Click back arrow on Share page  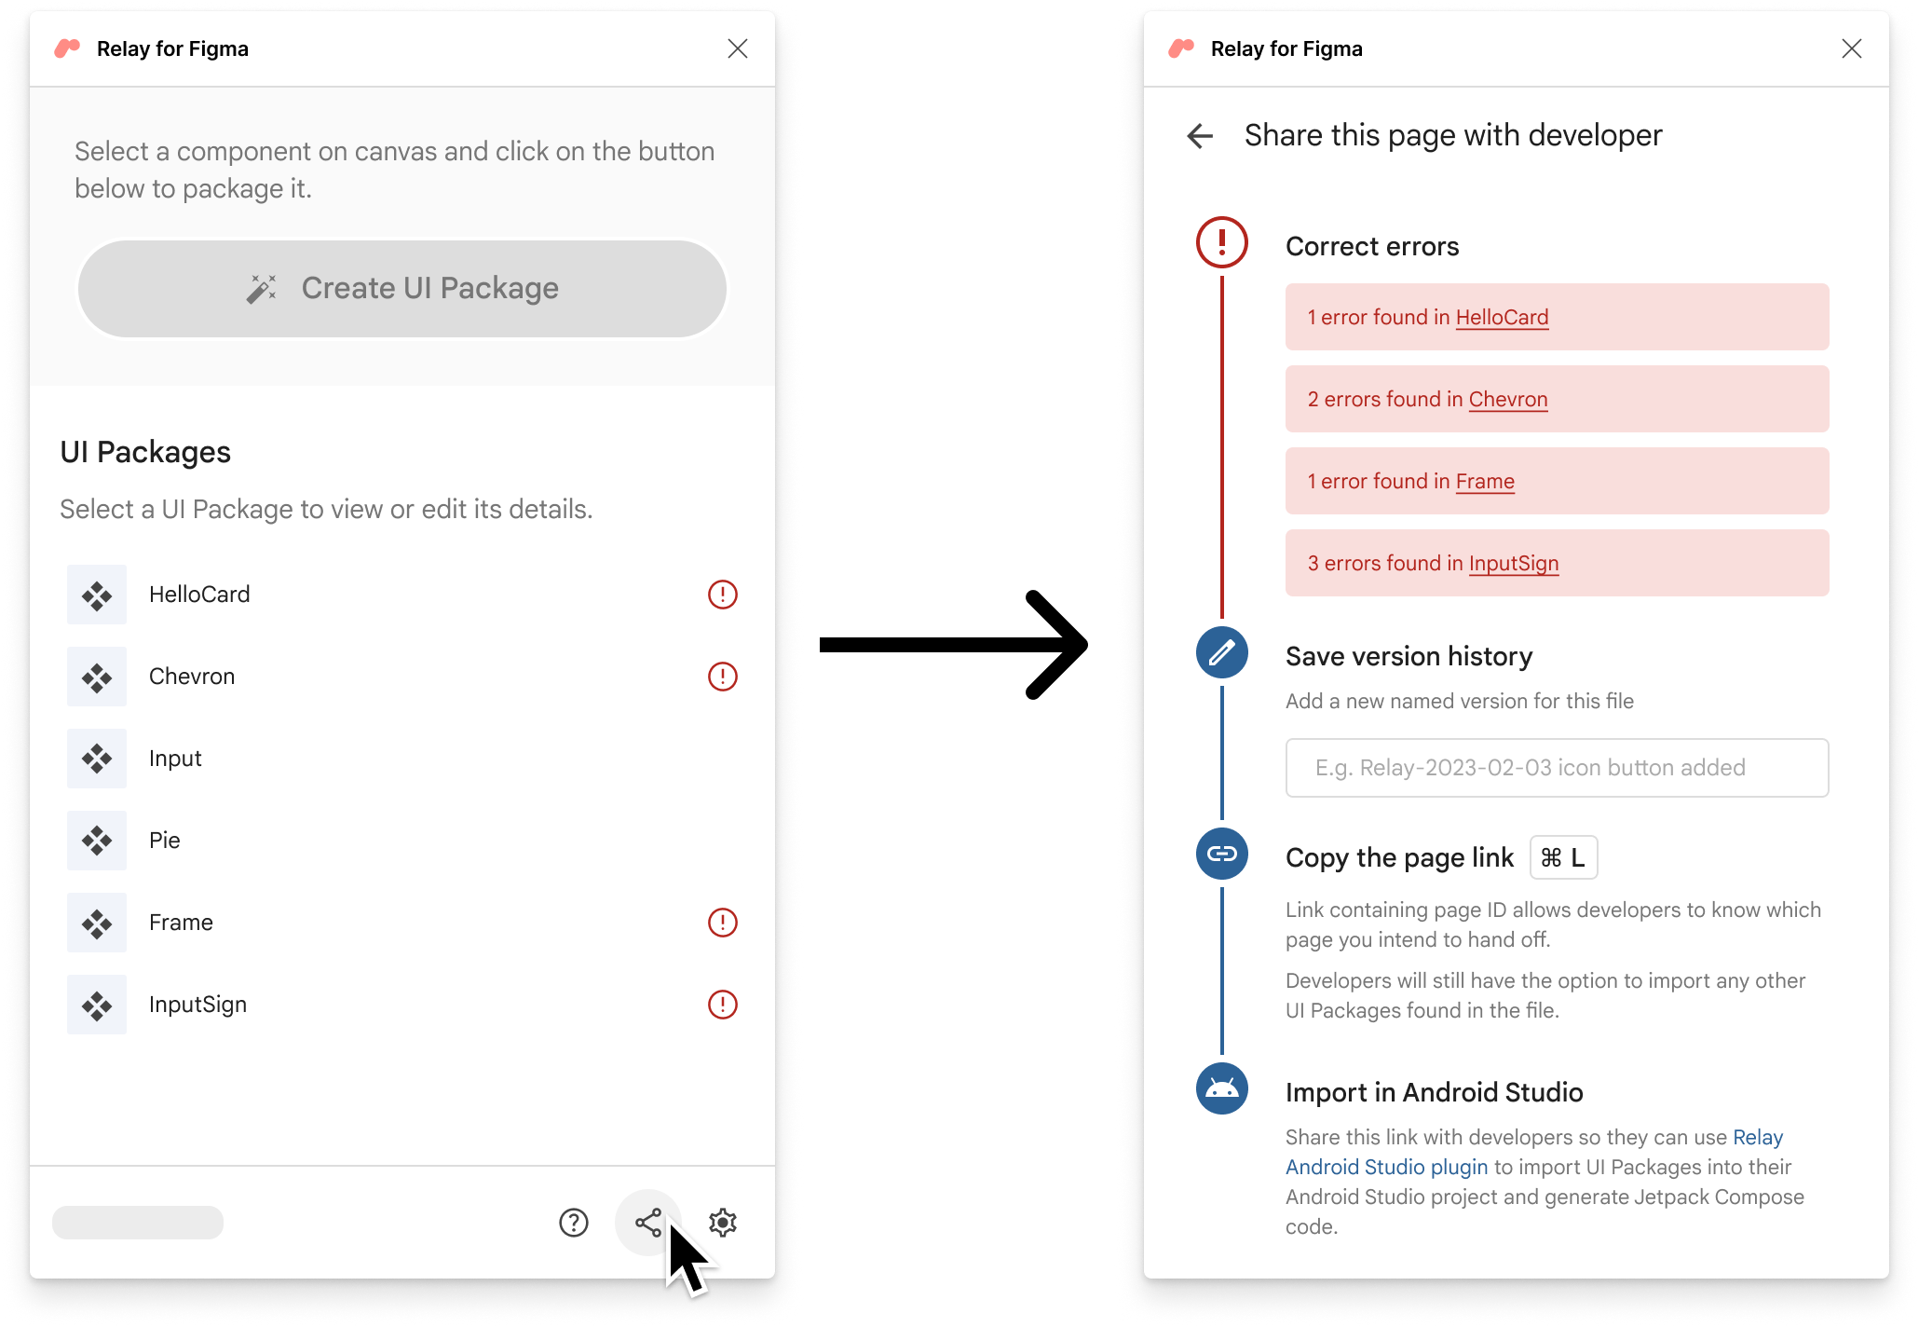pos(1197,134)
